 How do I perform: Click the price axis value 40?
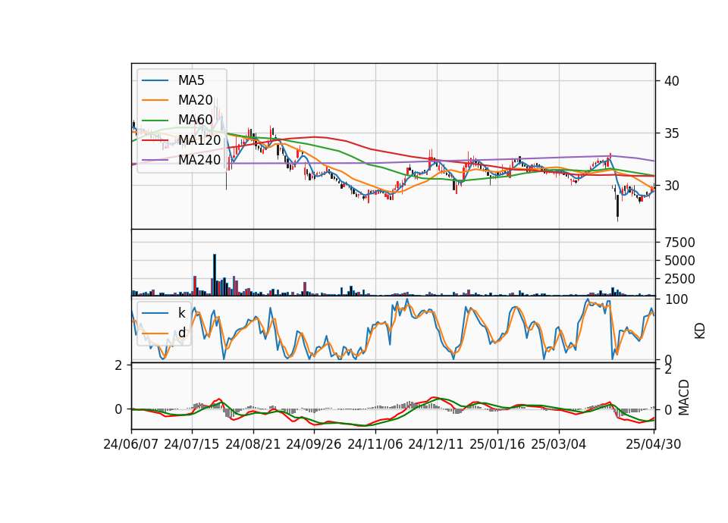(x=672, y=81)
